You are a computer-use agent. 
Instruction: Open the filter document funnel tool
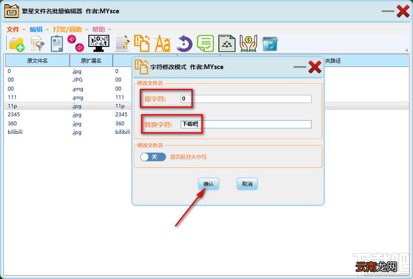37,44
